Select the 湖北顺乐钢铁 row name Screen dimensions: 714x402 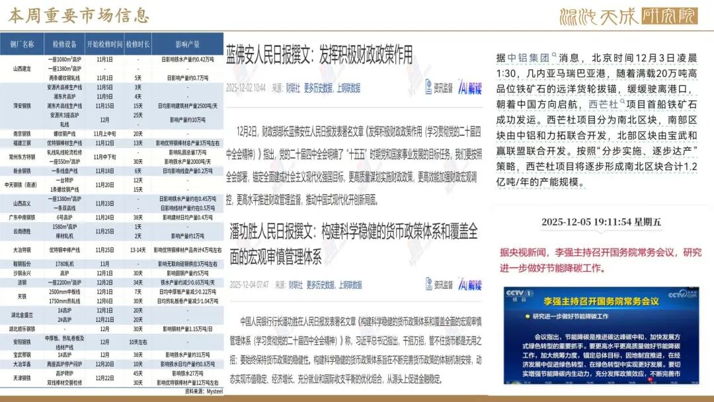pos(22,329)
